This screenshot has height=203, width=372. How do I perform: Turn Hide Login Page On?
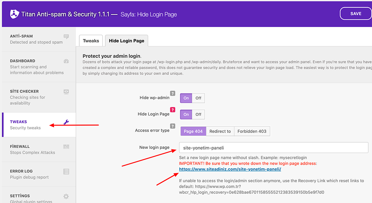tap(186, 114)
